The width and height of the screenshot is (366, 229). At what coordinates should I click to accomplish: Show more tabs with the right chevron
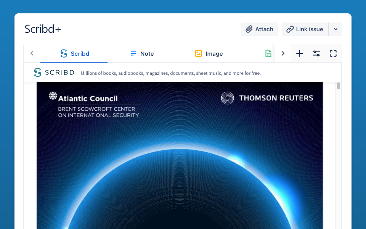coord(283,53)
